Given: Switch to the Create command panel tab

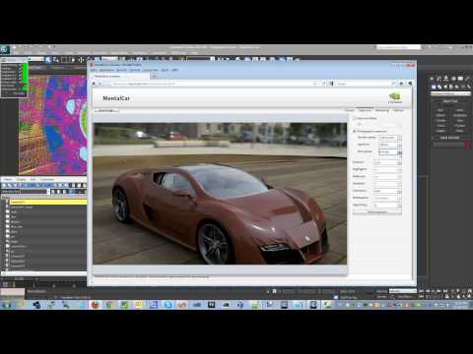Looking at the screenshot, I should pos(432,79).
